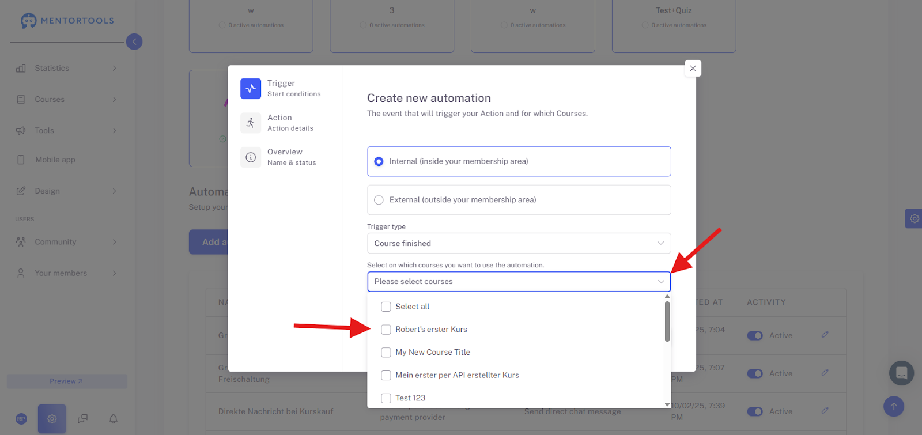Open the chat messages icon in sidebar footer
The width and height of the screenshot is (922, 435).
(83, 419)
